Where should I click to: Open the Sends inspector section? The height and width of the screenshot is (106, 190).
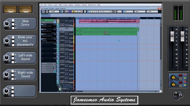click(49, 66)
